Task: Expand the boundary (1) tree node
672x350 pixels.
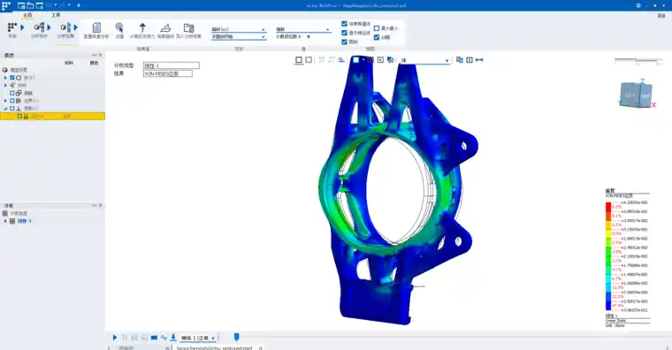Action: [5, 101]
